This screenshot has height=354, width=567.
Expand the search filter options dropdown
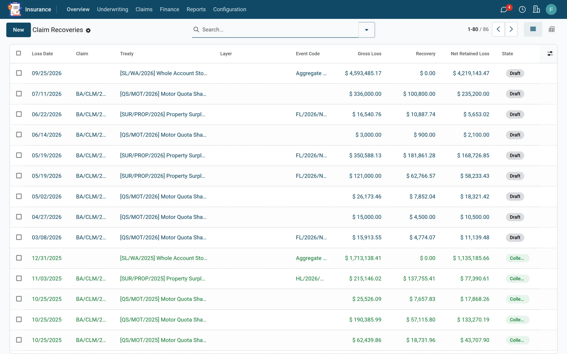click(366, 30)
